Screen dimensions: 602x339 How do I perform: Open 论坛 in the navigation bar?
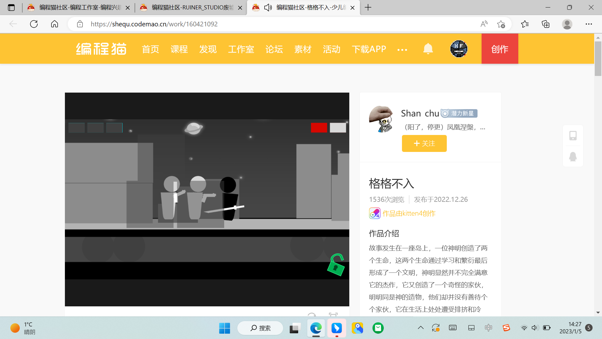[274, 49]
